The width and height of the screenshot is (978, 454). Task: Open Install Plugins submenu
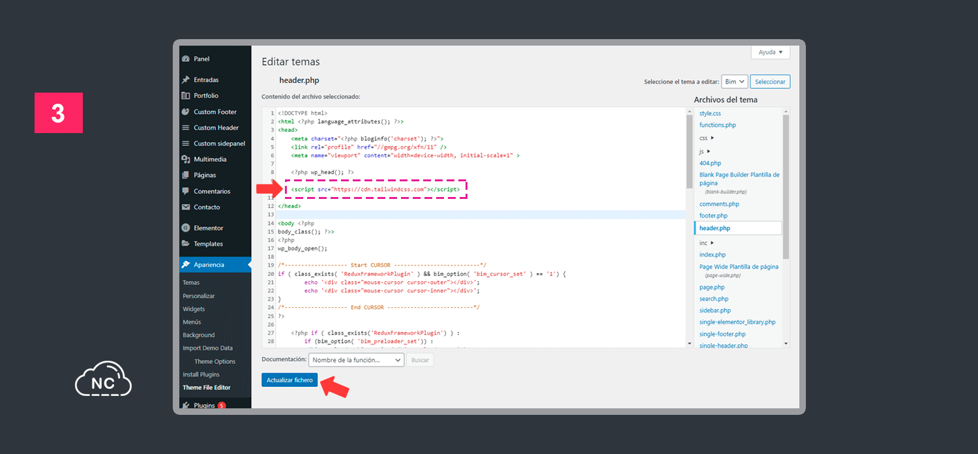(x=201, y=374)
